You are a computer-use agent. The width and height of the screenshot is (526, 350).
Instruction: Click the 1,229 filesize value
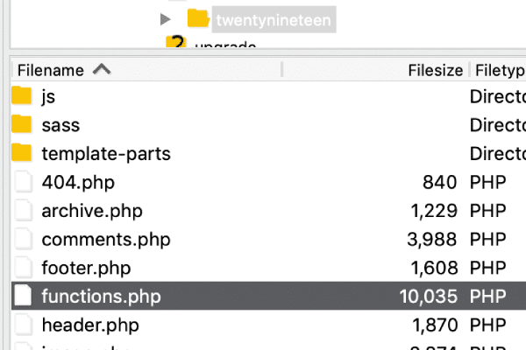[434, 211]
